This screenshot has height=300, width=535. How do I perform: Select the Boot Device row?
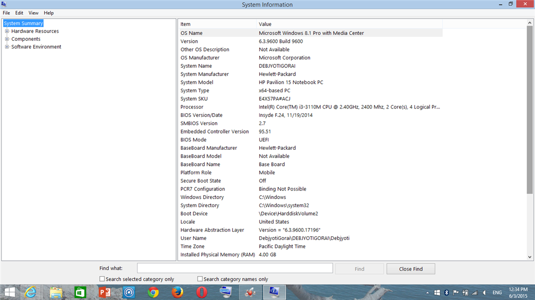point(310,213)
